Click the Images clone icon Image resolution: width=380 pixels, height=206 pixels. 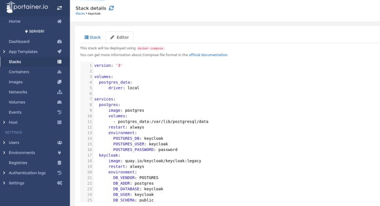(x=59, y=82)
